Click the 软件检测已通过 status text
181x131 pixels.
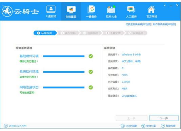pos(29,77)
